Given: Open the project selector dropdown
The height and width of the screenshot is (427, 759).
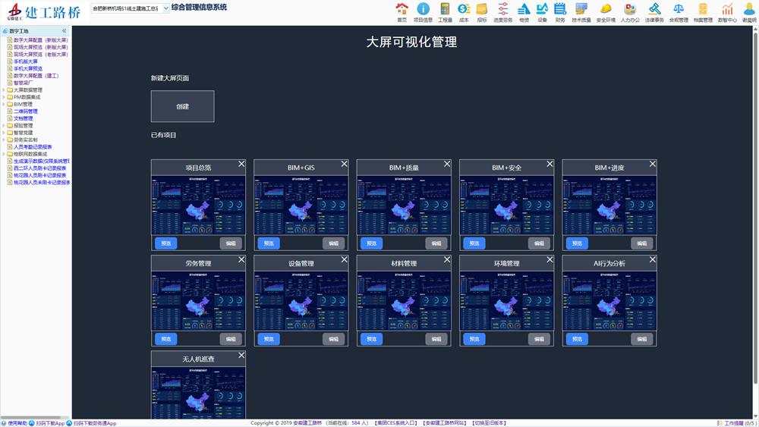Looking at the screenshot, I should pos(165,8).
